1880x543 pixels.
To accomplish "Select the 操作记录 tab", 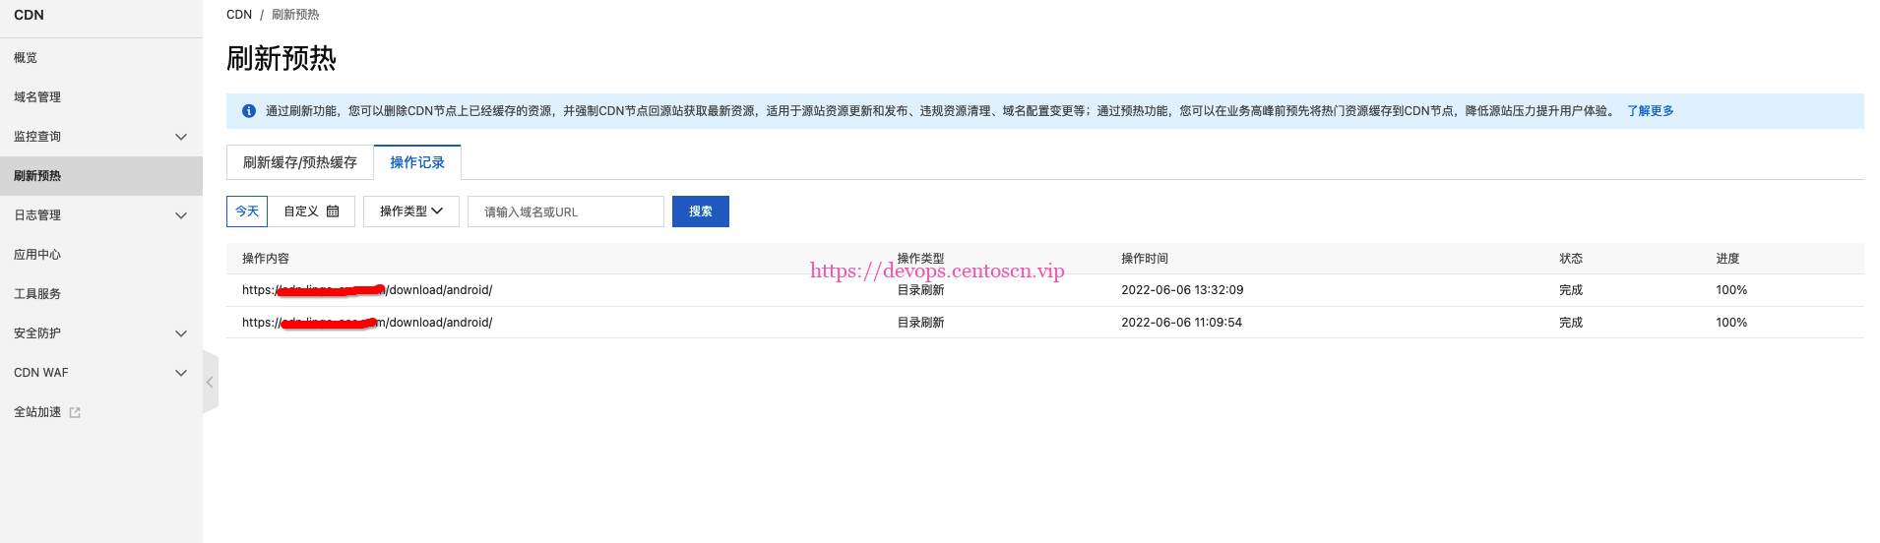I will pyautogui.click(x=417, y=162).
